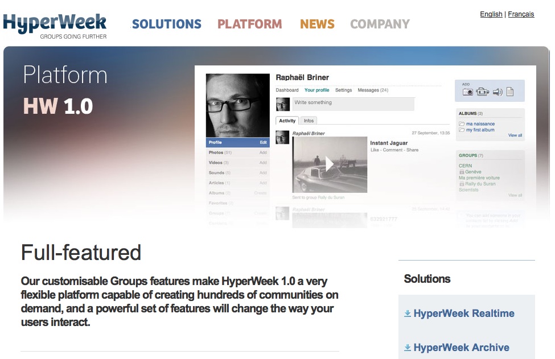Click Share on the Instant Jaguar post
555x359 pixels.
412,150
